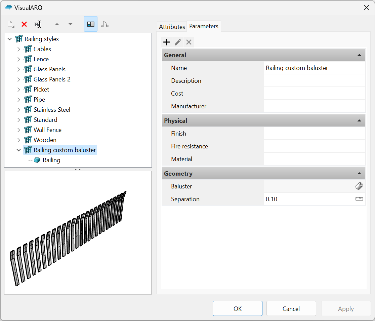Click the Rename style icon
The image size is (375, 321).
click(x=38, y=24)
